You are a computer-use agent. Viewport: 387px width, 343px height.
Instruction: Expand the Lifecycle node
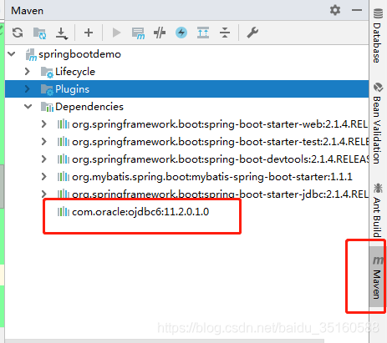tap(28, 72)
